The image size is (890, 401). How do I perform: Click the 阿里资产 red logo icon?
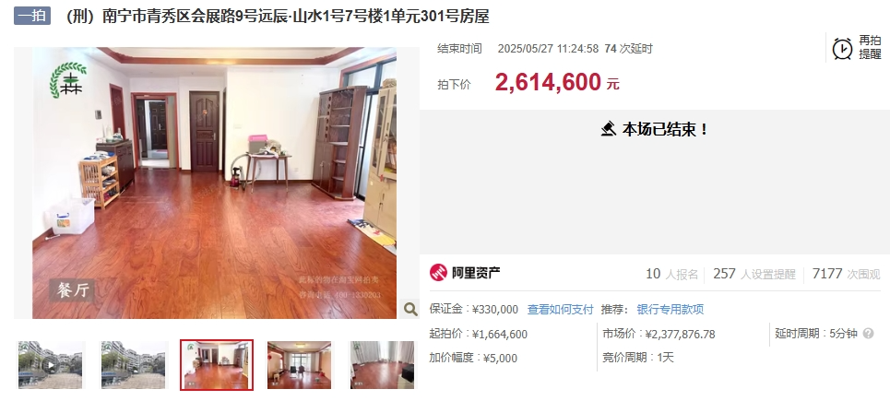438,273
